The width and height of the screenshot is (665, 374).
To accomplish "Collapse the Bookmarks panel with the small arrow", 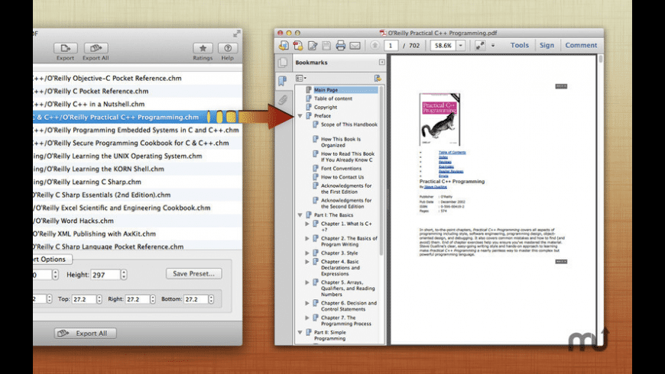I will coord(381,63).
